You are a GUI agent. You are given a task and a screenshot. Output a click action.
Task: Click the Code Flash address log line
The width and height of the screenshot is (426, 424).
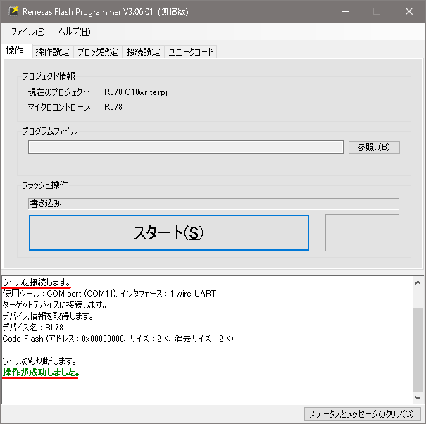pyautogui.click(x=118, y=339)
